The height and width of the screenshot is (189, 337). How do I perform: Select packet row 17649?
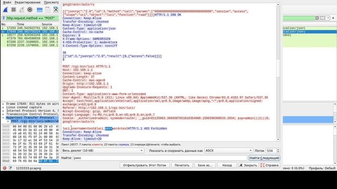tap(29, 31)
